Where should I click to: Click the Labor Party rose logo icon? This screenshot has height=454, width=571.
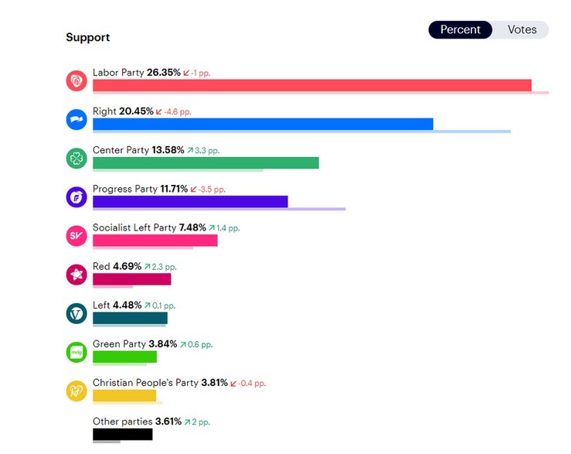(x=76, y=80)
